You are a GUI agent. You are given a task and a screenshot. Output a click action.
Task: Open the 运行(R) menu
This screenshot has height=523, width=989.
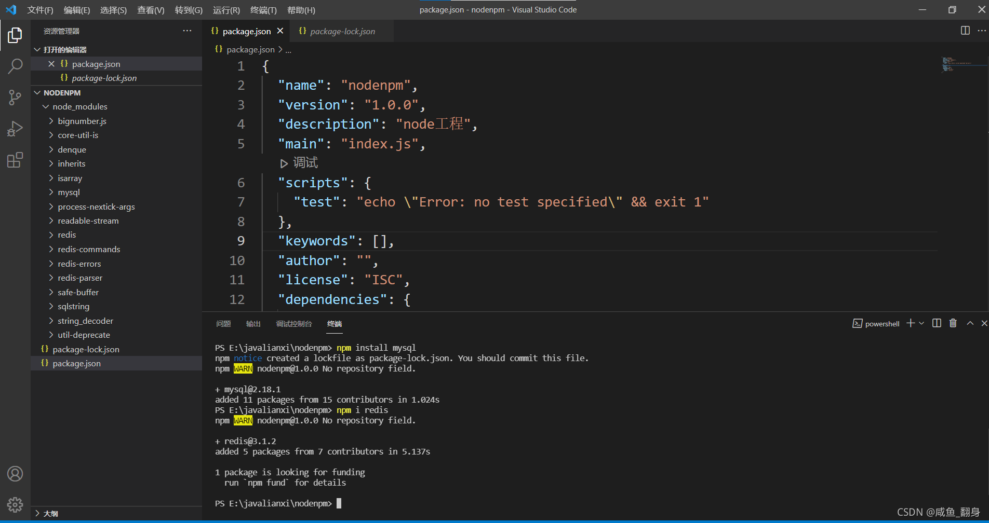click(226, 10)
